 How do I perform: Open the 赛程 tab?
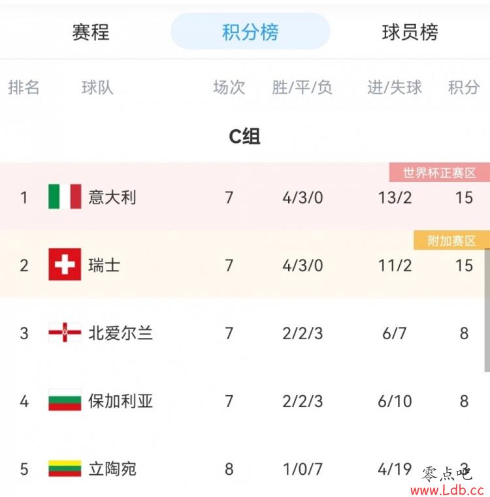[91, 33]
